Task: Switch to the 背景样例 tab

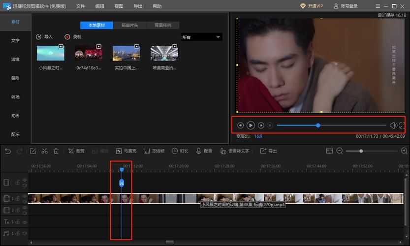Action: [x=163, y=26]
